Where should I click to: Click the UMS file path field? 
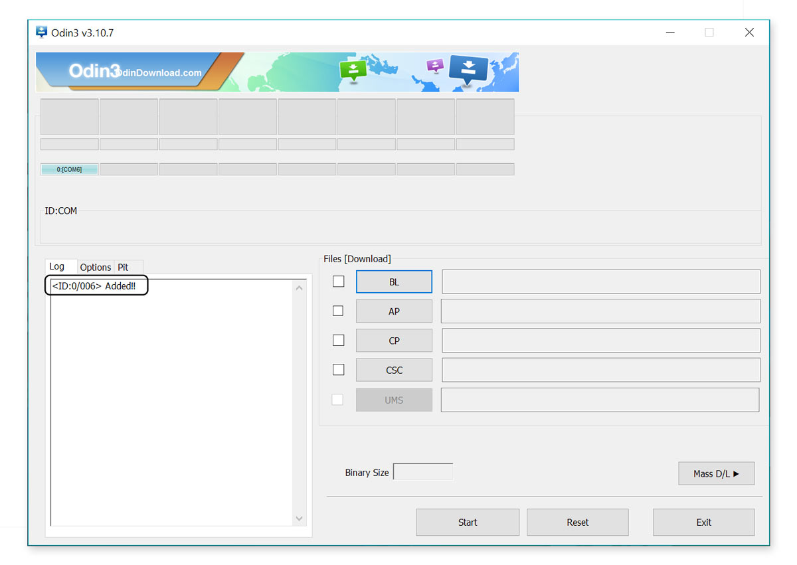[x=600, y=400]
